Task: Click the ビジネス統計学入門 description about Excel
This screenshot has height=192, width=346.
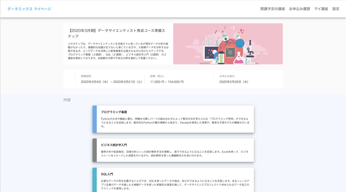Action: click(x=175, y=154)
